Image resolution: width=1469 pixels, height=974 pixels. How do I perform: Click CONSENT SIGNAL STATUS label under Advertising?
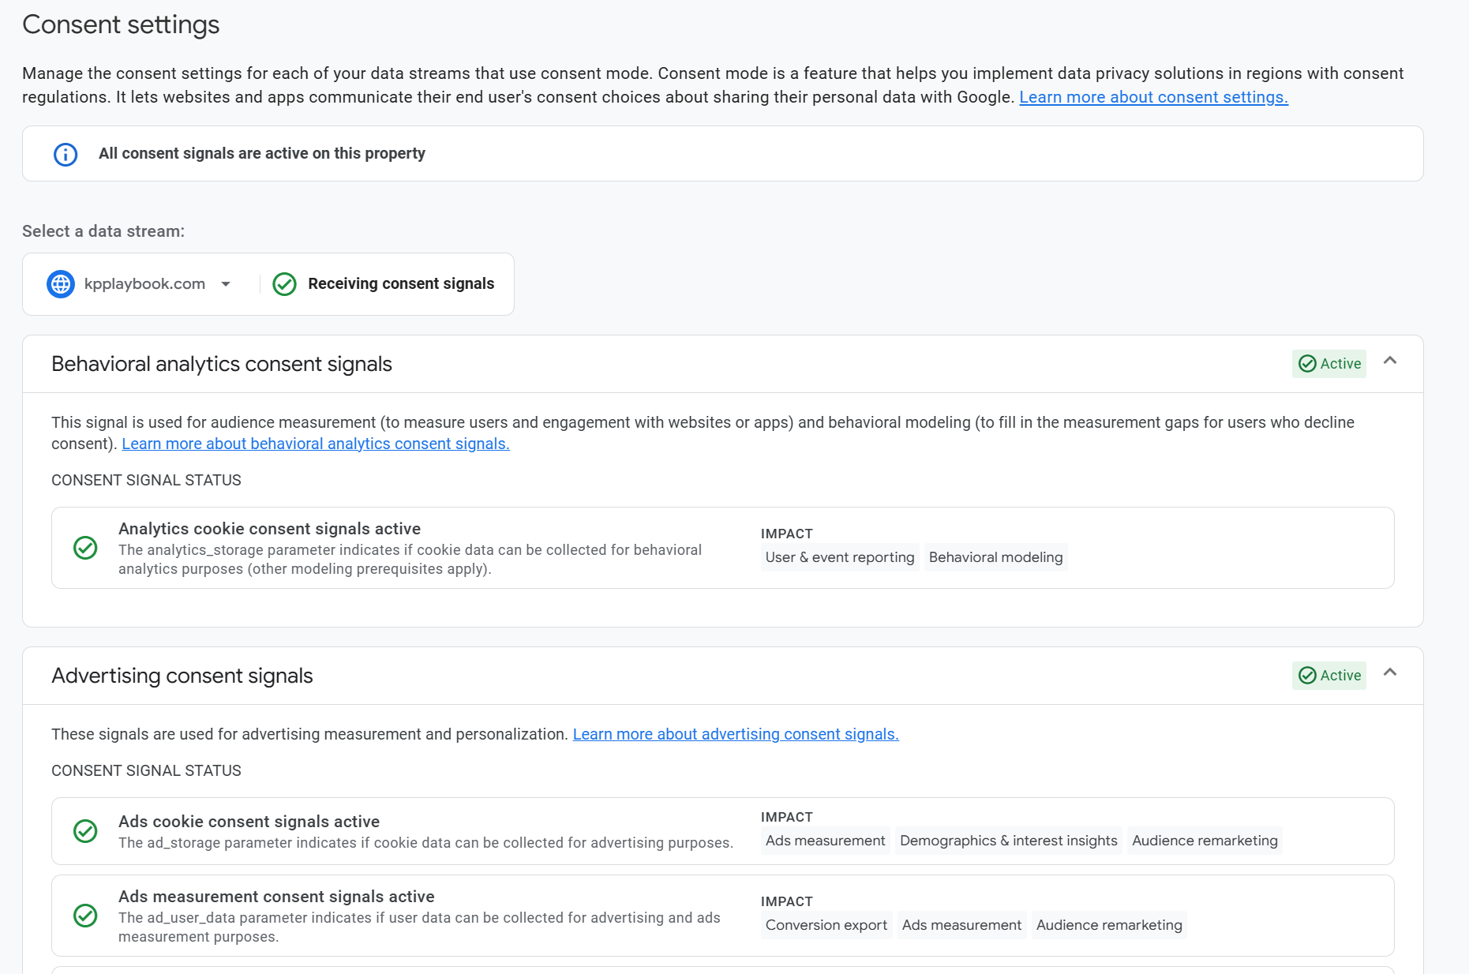pyautogui.click(x=147, y=771)
